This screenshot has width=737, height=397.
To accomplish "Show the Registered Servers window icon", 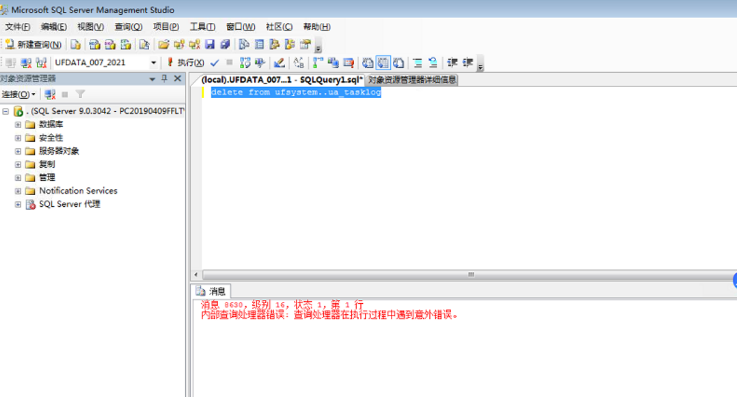I will [x=244, y=45].
